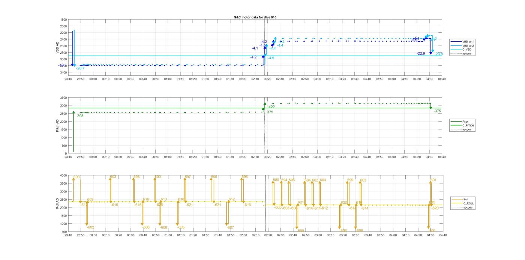Click the "Roll AD" y-axis label
Viewport: 525px width, 260px height.
[58, 203]
